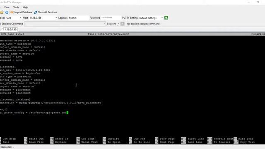
Task: Click the open folder toolbar icon
Action: pos(2,12)
